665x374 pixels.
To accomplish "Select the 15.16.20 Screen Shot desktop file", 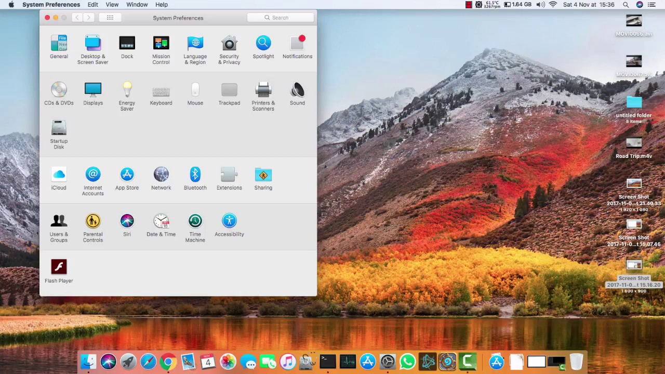I will coord(634,276).
